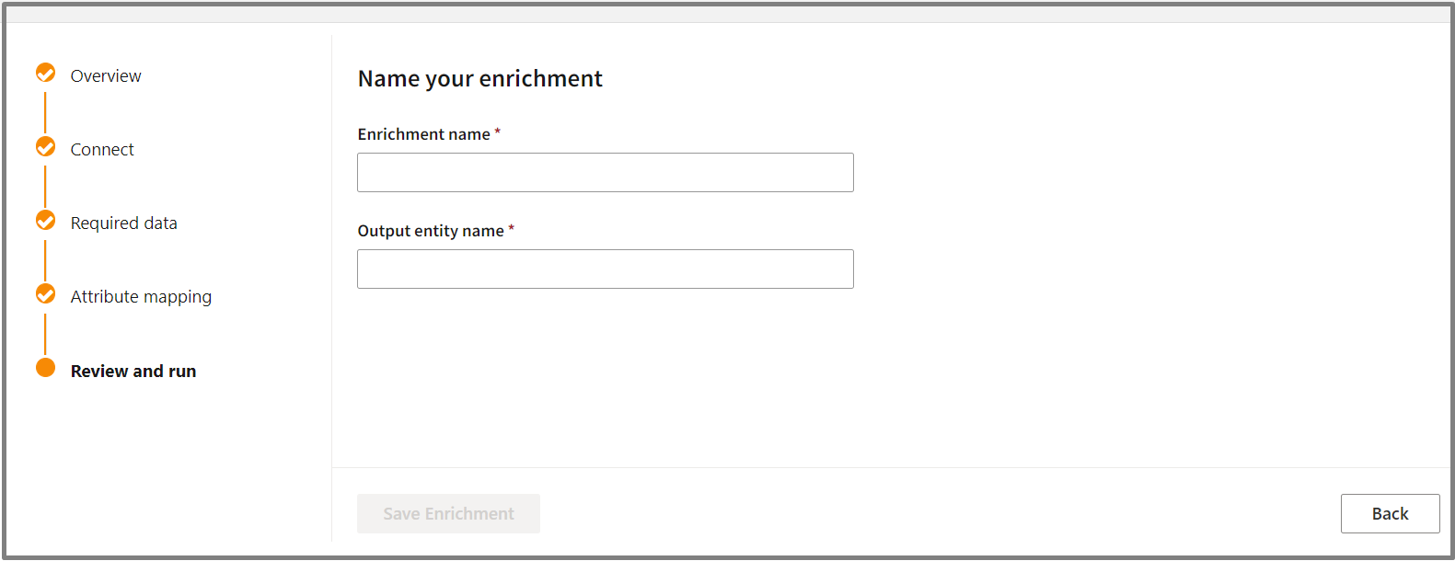This screenshot has width=1455, height=561.
Task: Click the Back button
Action: coord(1390,514)
